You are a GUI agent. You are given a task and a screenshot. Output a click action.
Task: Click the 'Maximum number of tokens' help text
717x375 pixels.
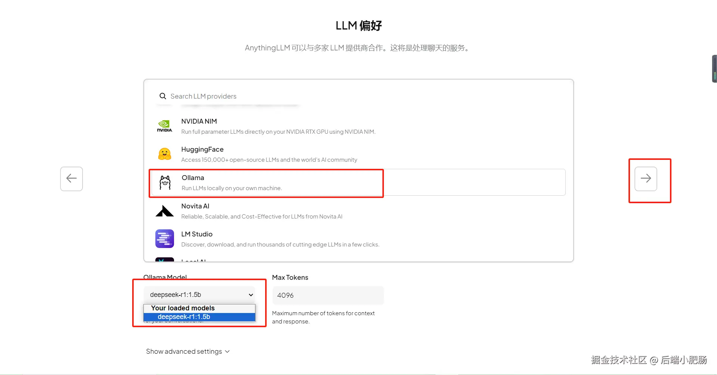pyautogui.click(x=323, y=317)
